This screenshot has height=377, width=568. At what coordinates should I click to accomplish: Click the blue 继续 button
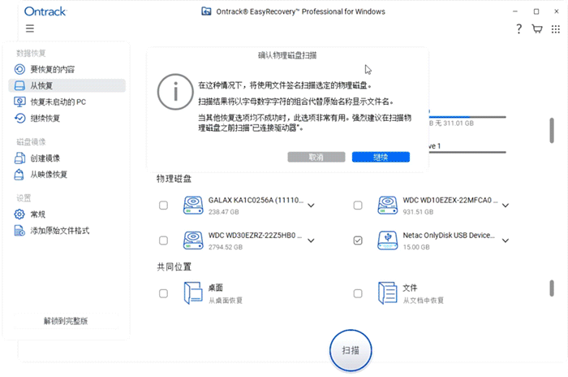click(381, 157)
